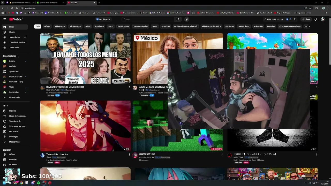
Task: Open options menu for MARETU video
Action: pos(317,154)
